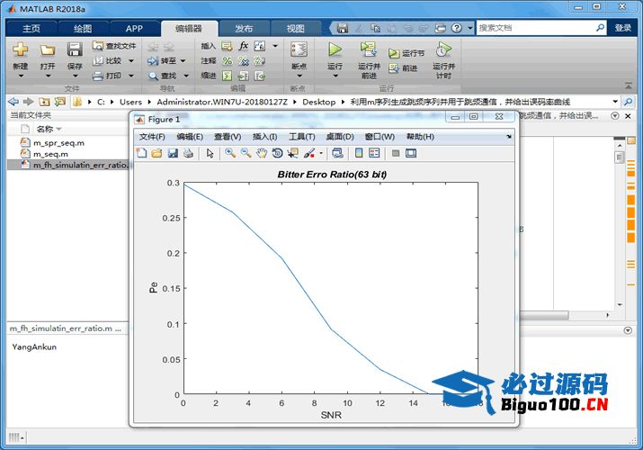Click the Print (打印) button in ribbon
The height and width of the screenshot is (450, 643).
[107, 76]
